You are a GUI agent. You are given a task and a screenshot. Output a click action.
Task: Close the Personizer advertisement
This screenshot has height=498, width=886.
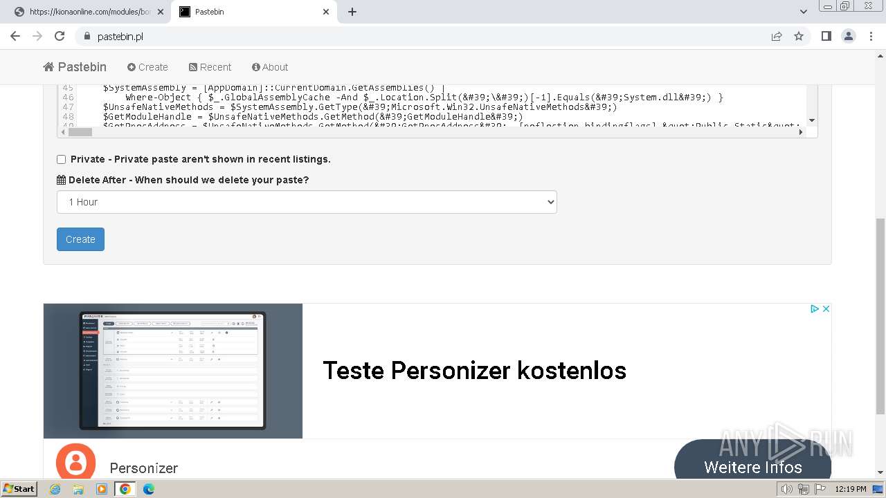[826, 309]
